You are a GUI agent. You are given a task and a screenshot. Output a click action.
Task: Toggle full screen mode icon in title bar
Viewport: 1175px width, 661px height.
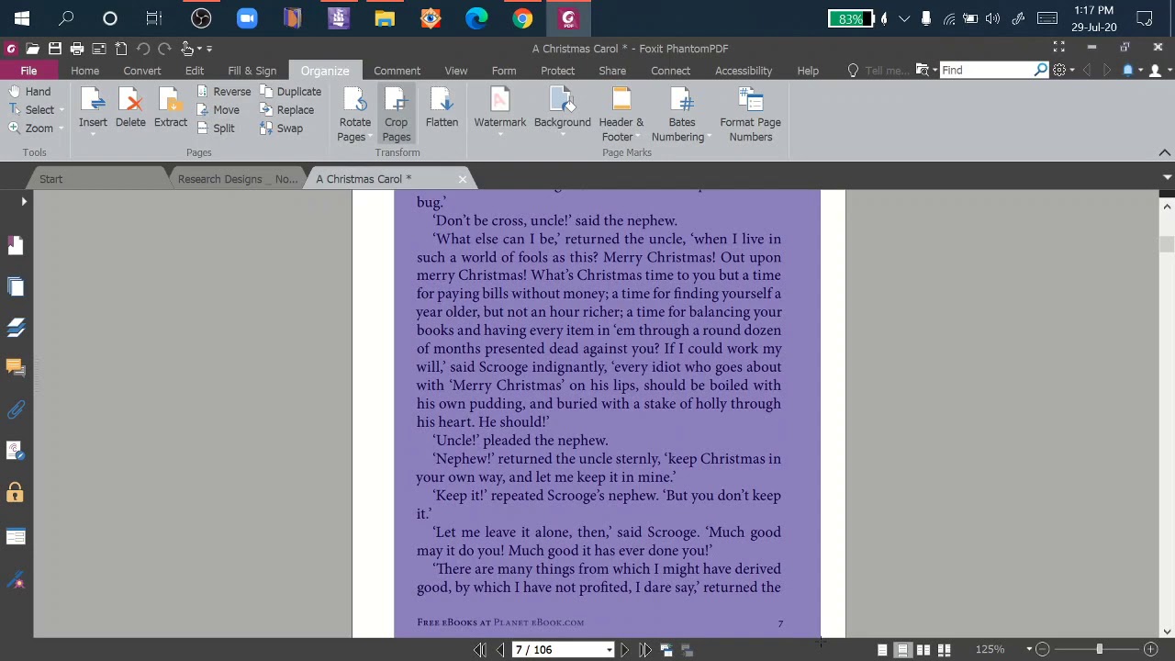tap(1059, 48)
